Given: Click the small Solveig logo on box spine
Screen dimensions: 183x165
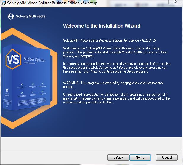Looking at the screenshot, I should [7, 90].
